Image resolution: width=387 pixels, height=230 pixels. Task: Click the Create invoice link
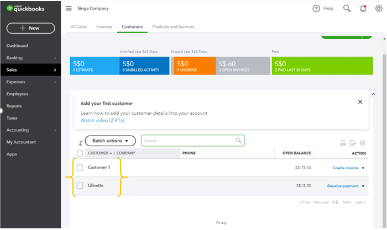click(x=346, y=168)
